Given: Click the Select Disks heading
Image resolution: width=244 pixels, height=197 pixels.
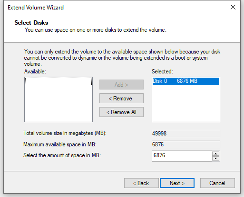Looking at the screenshot, I should [31, 23].
